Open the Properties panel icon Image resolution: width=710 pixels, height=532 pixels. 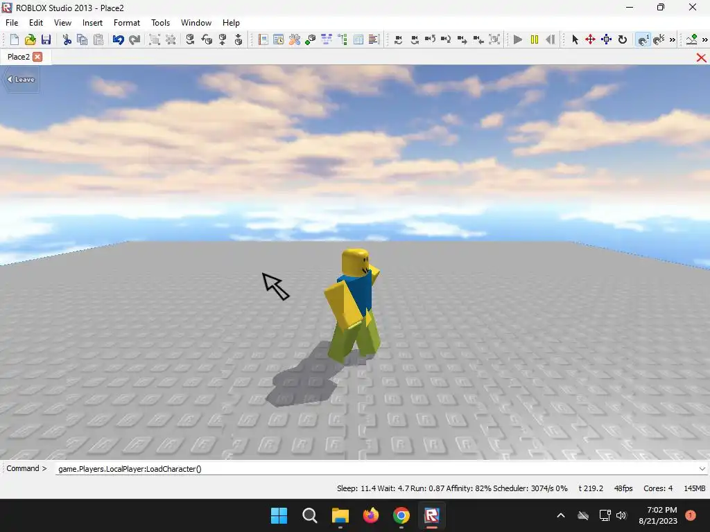click(263, 39)
